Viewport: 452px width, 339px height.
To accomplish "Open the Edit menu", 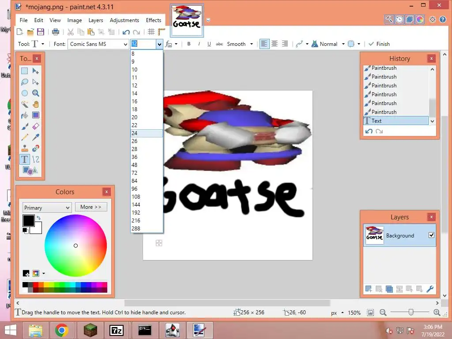I will 39,20.
